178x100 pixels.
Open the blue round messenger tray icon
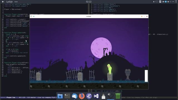click(166, 2)
